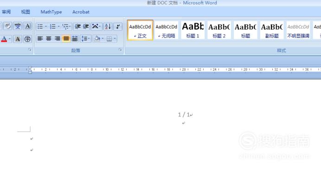Toggle justify alignment button
Viewport: 321px width, 172px height.
(66, 38)
